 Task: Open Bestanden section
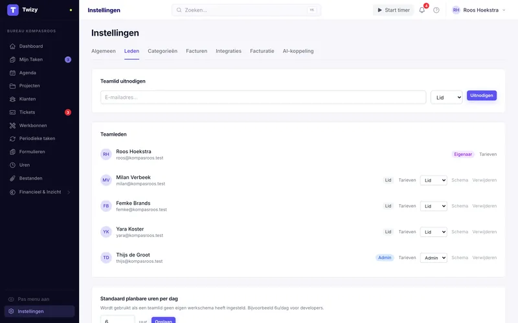[x=30, y=178]
